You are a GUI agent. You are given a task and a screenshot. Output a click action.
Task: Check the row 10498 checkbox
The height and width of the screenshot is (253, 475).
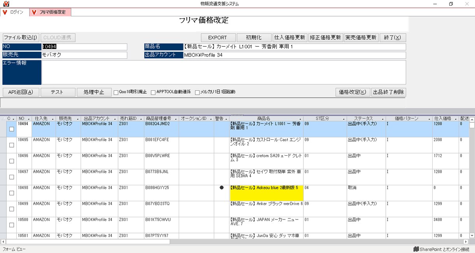[x=12, y=193]
